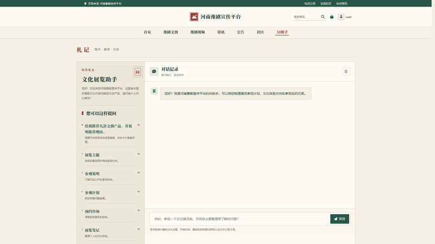Open 站点公告 link in top bar

[x=310, y=4]
